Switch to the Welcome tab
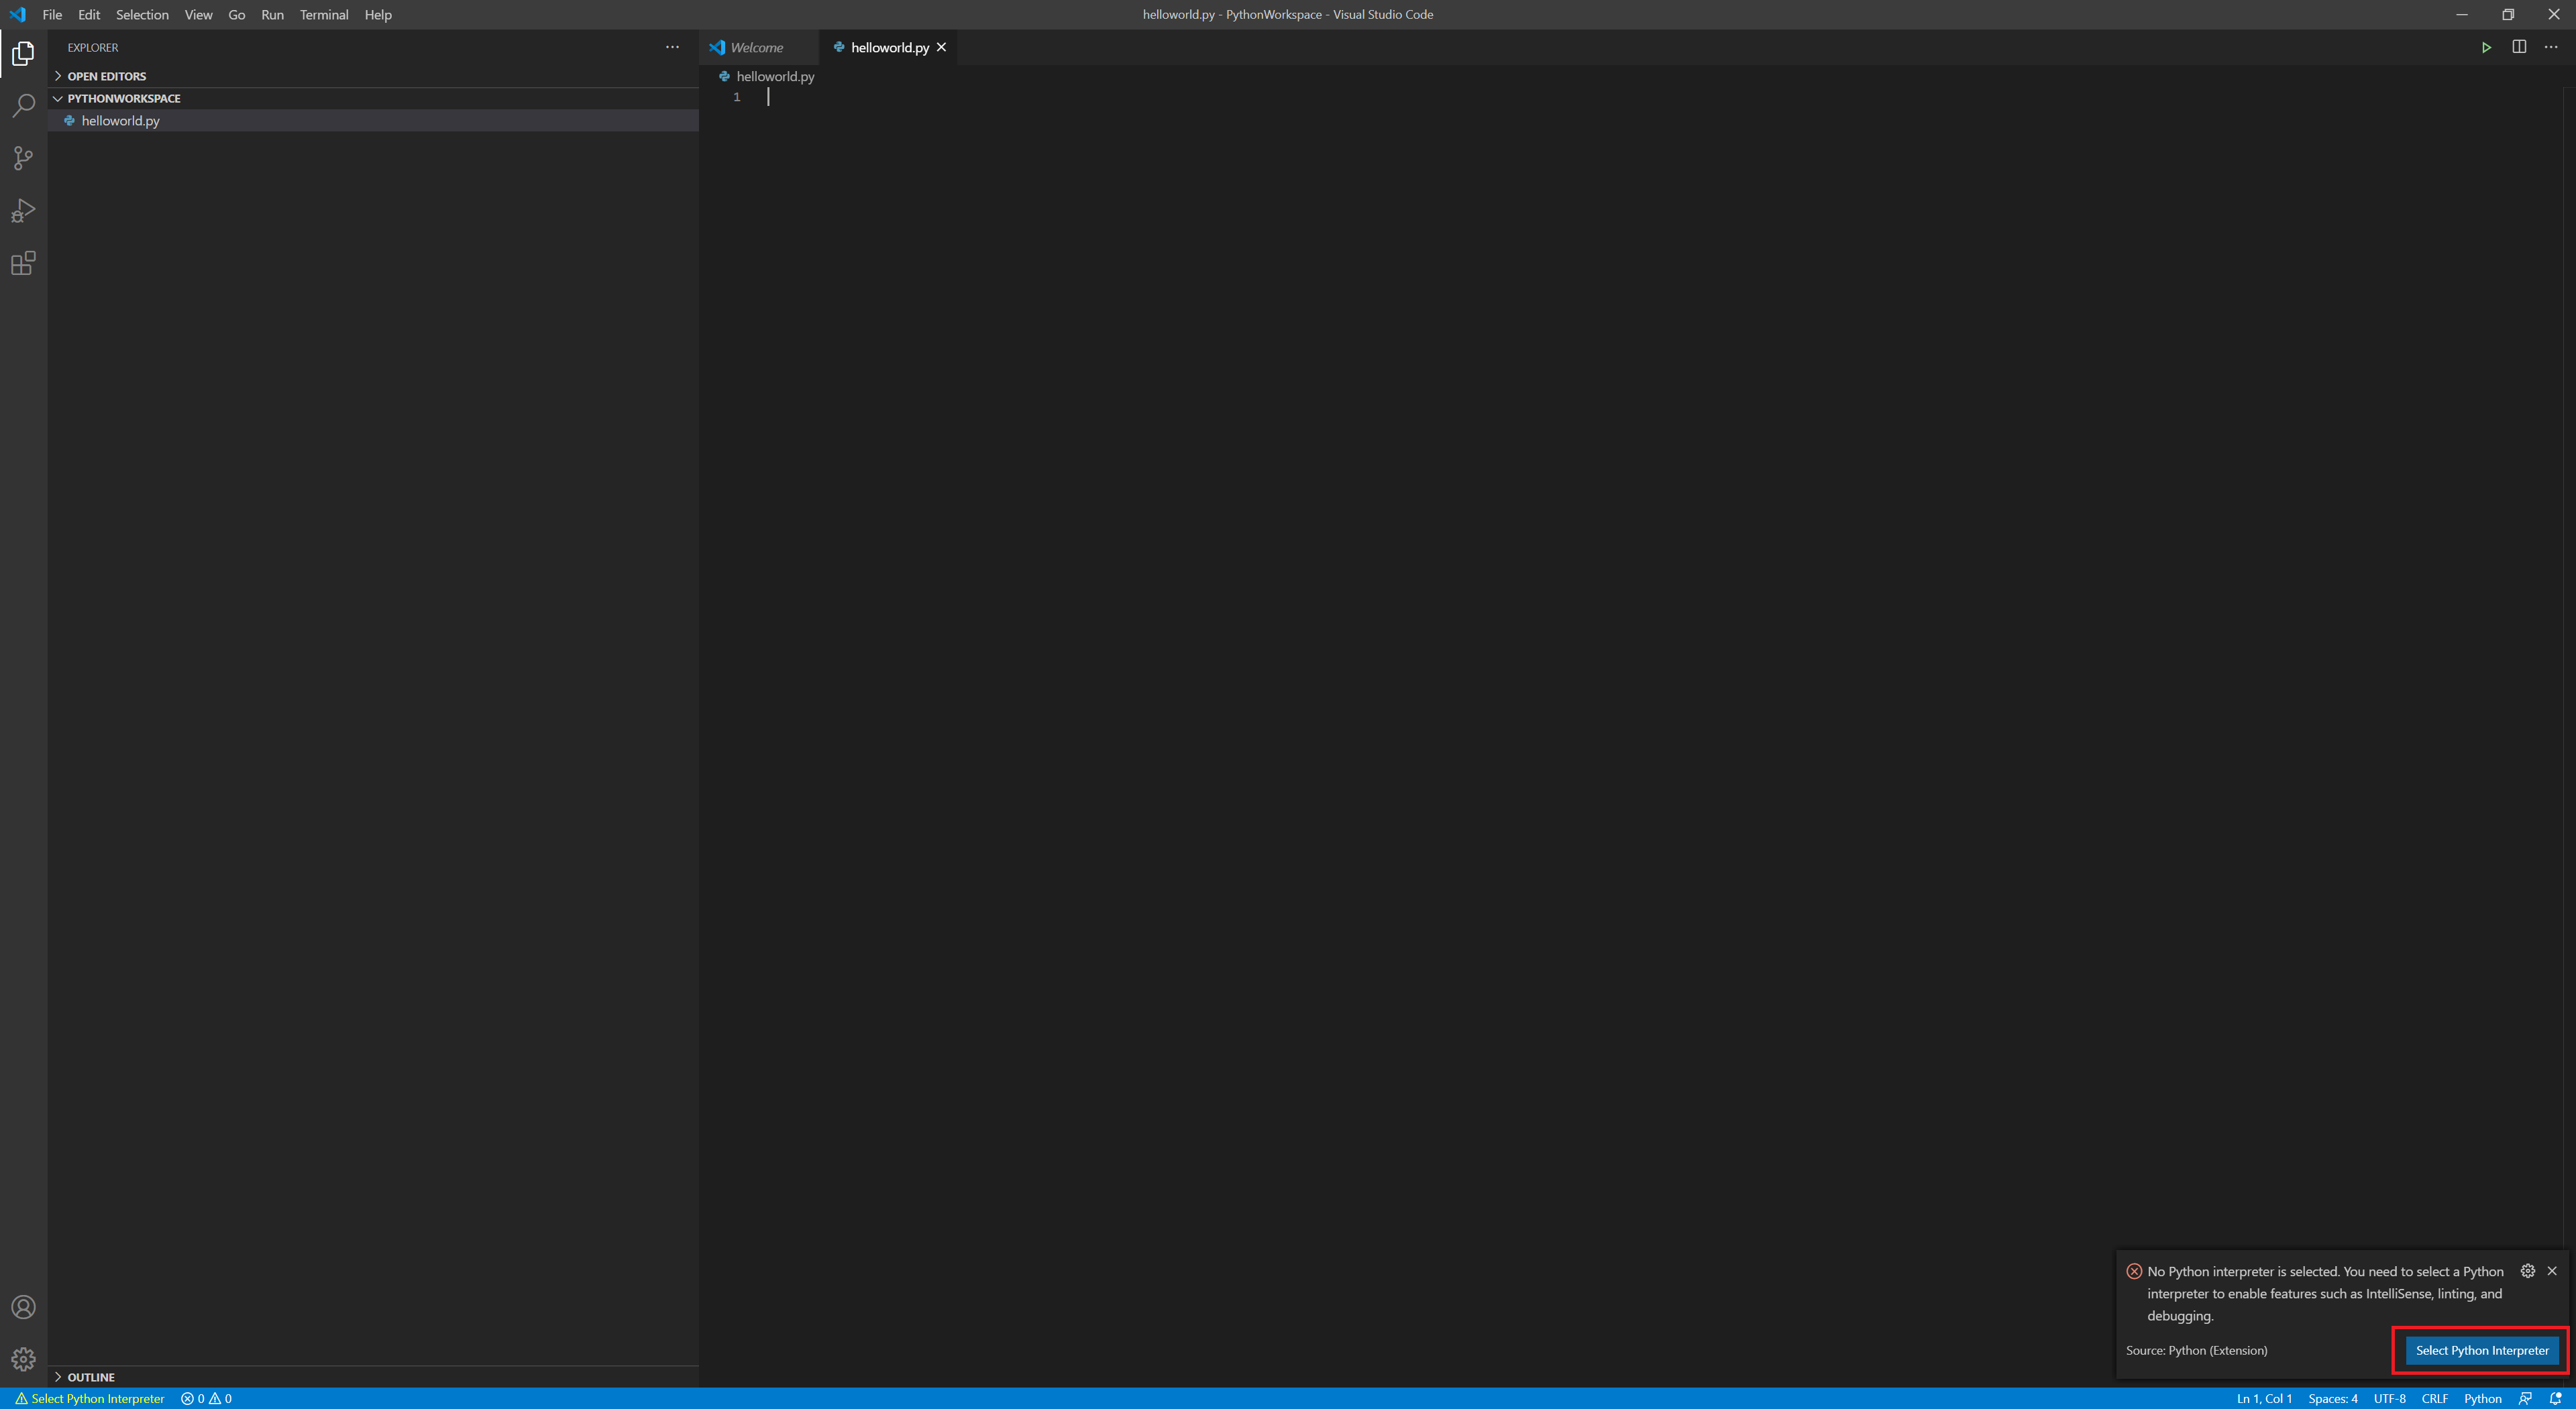Viewport: 2576px width, 1409px height. (x=756, y=47)
